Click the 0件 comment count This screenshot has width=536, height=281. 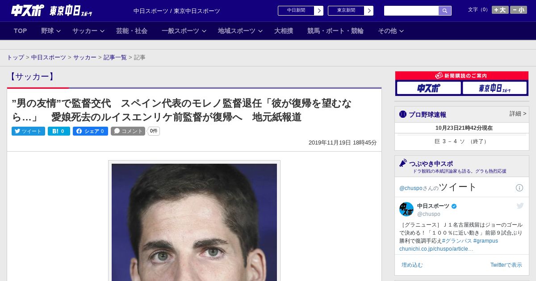pos(154,131)
